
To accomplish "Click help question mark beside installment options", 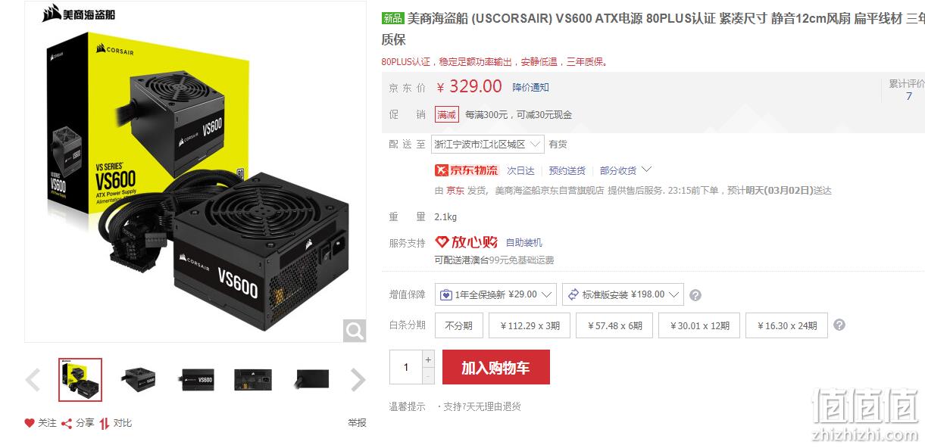I will [x=839, y=325].
